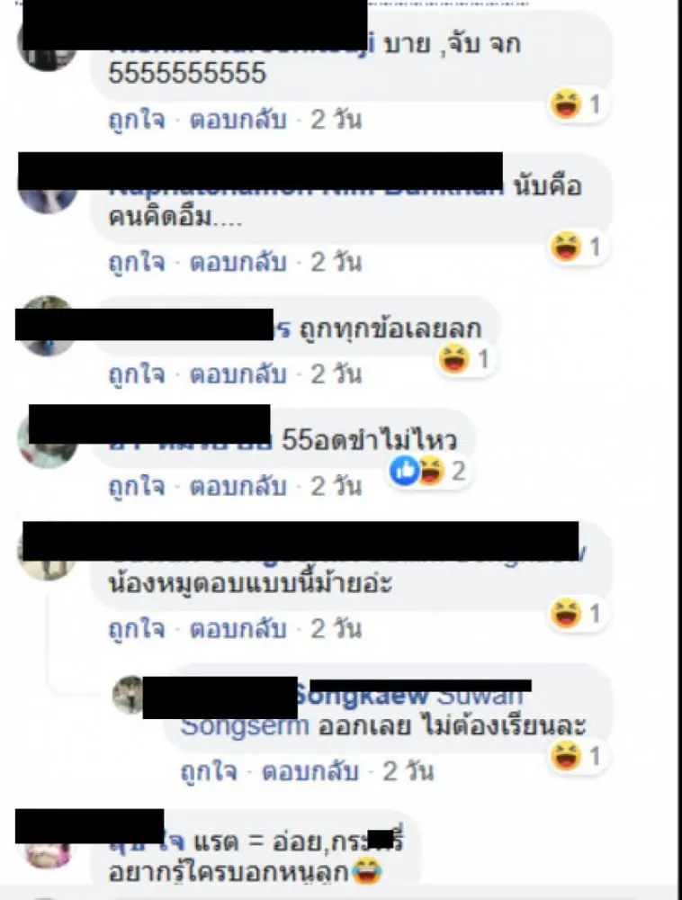This screenshot has height=900, width=682.
Task: Like the ถูกทุกข้อเลยลูก comment
Action: (137, 374)
